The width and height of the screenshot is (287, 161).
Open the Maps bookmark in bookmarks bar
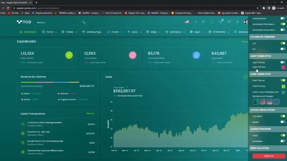(x=26, y=13)
